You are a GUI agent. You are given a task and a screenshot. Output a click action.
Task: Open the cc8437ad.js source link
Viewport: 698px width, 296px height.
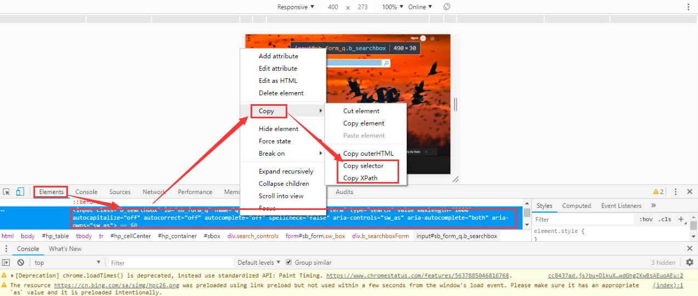click(x=615, y=276)
